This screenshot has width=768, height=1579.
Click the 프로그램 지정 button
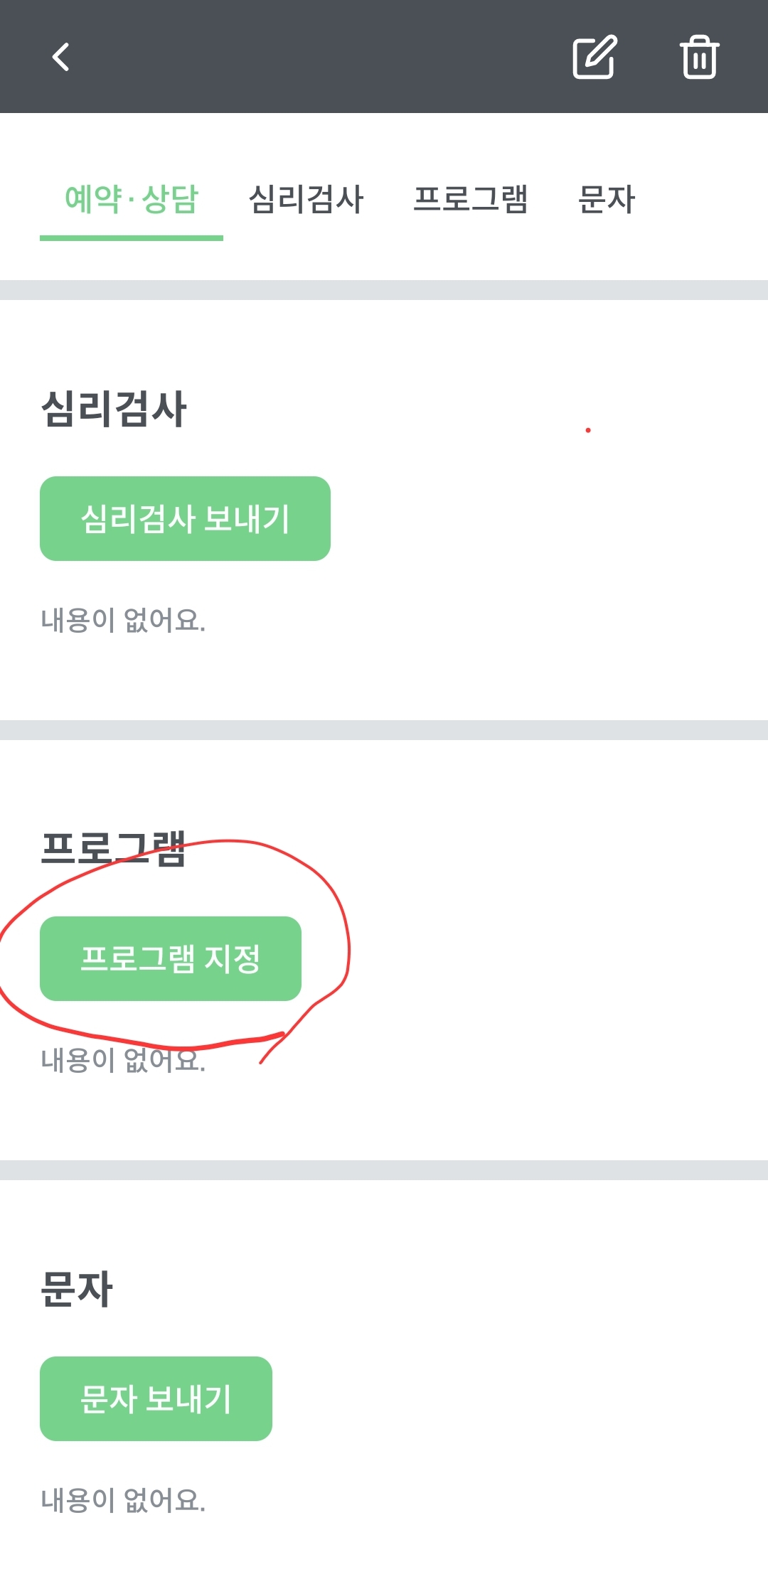(171, 958)
